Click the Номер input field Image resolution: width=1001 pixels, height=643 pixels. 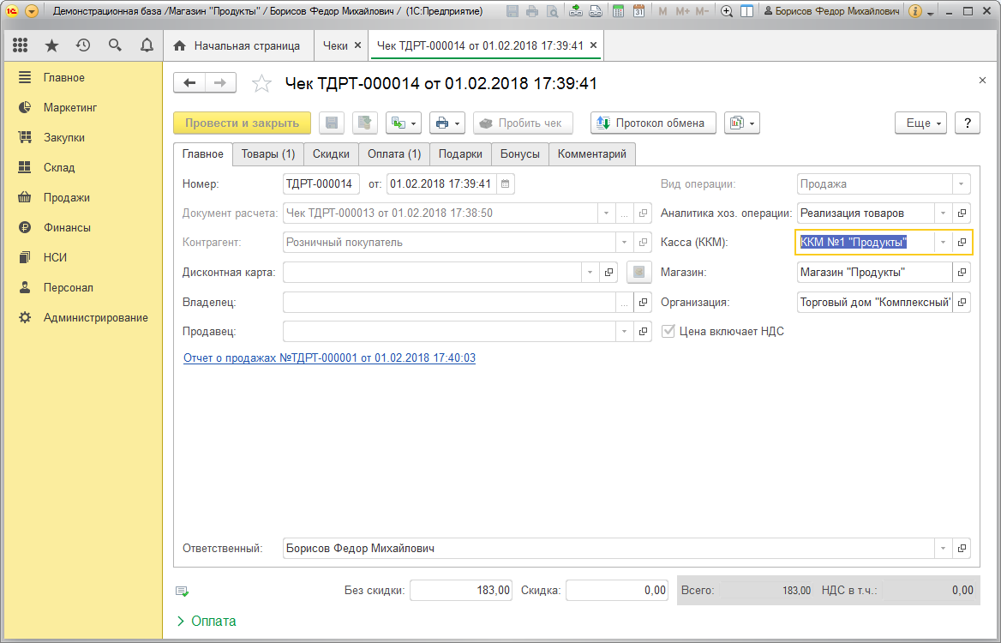[321, 183]
